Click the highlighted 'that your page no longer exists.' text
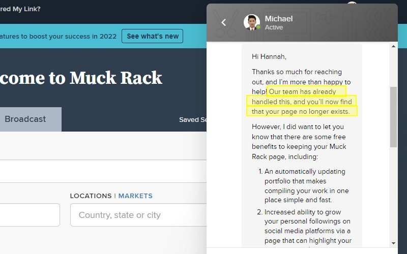This screenshot has width=407, height=254. point(301,111)
